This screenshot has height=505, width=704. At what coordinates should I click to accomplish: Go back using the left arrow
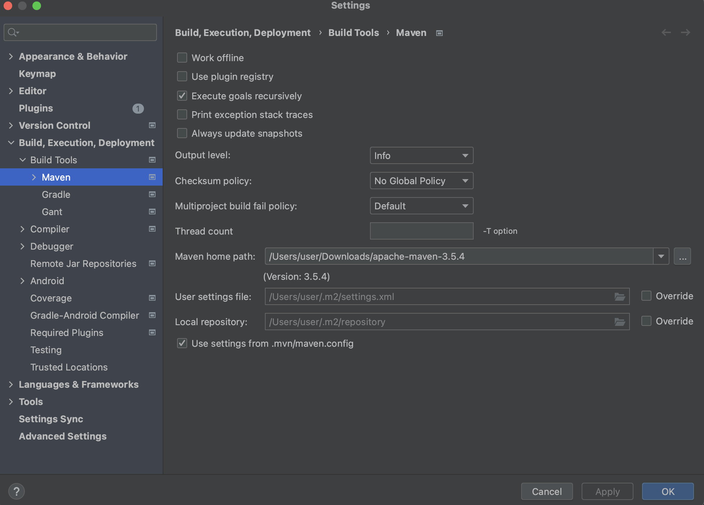point(666,33)
